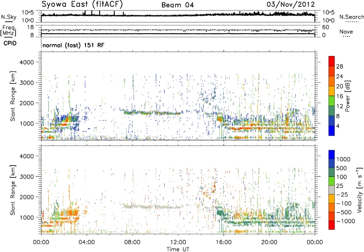This screenshot has height=252, width=364.
Task: Click the '12:00' time axis label
Action: (178, 242)
